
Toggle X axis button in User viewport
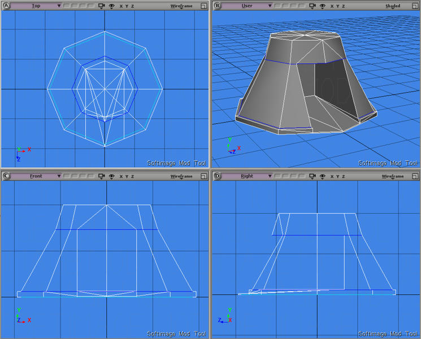tap(332, 6)
